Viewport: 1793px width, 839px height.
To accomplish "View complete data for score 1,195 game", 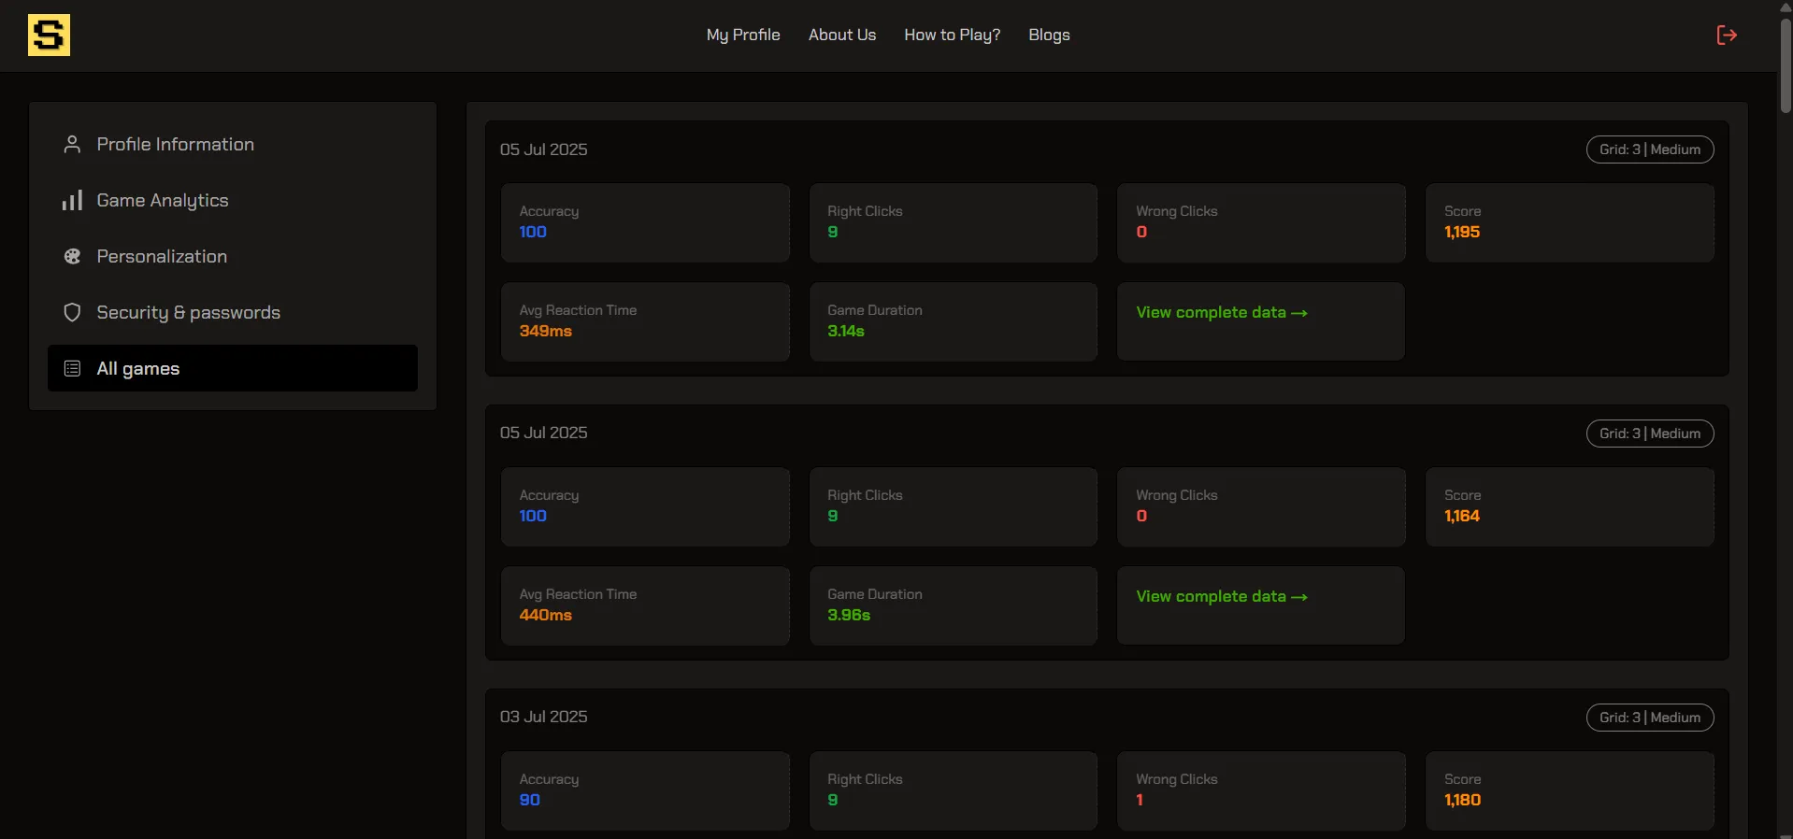I will tap(1221, 312).
